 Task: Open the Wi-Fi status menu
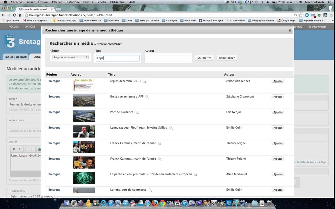click(x=250, y=2)
